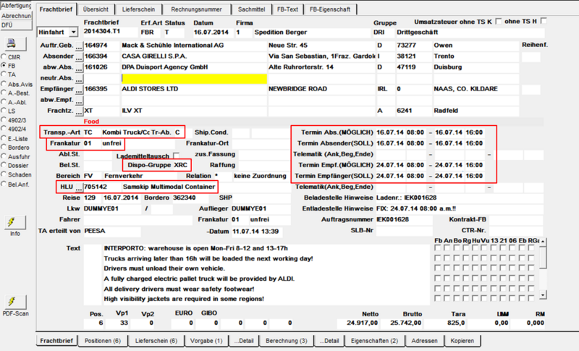579x351 pixels.
Task: Switch to the FB-Text tab
Action: point(287,9)
